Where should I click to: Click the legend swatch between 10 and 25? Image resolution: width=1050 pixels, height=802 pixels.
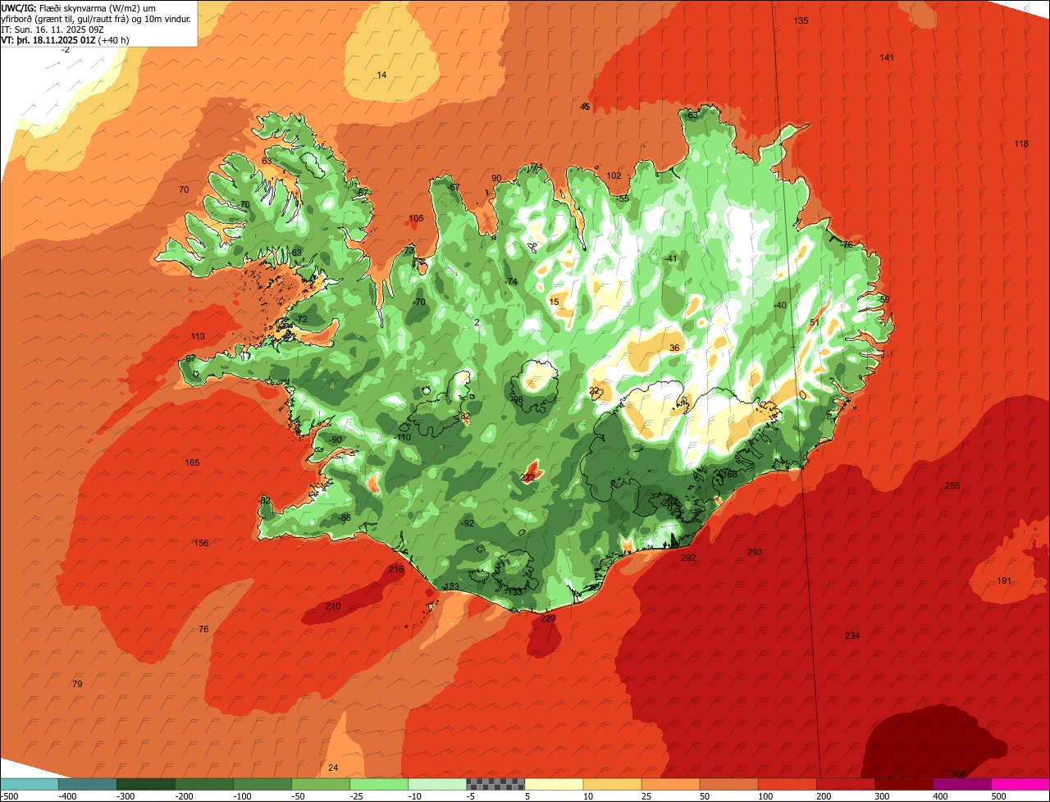coord(612,783)
